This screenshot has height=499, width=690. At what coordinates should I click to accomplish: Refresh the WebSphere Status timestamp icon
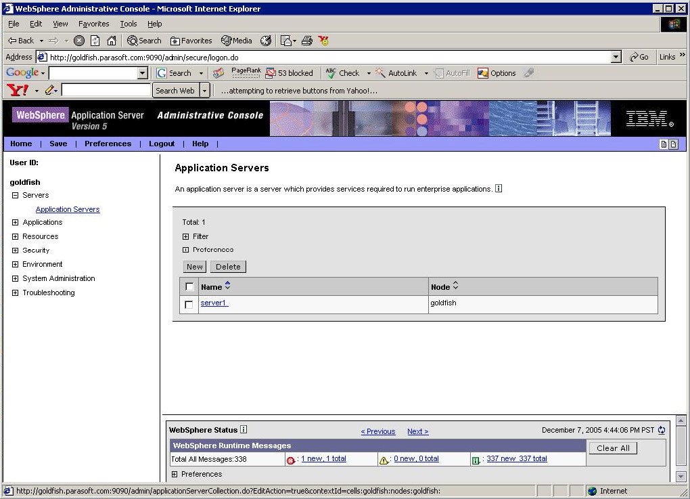[x=662, y=431]
